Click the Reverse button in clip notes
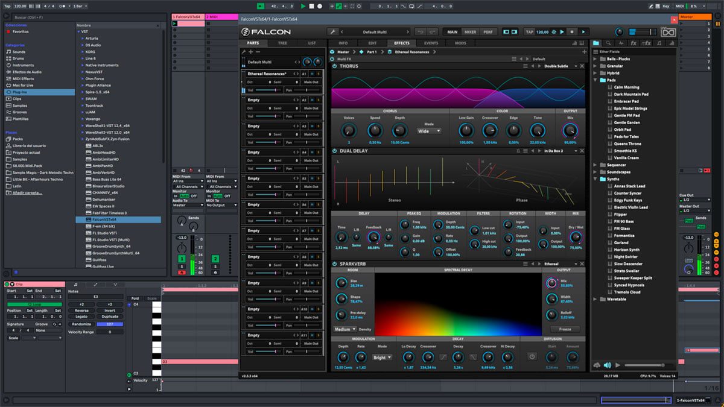 tap(82, 311)
